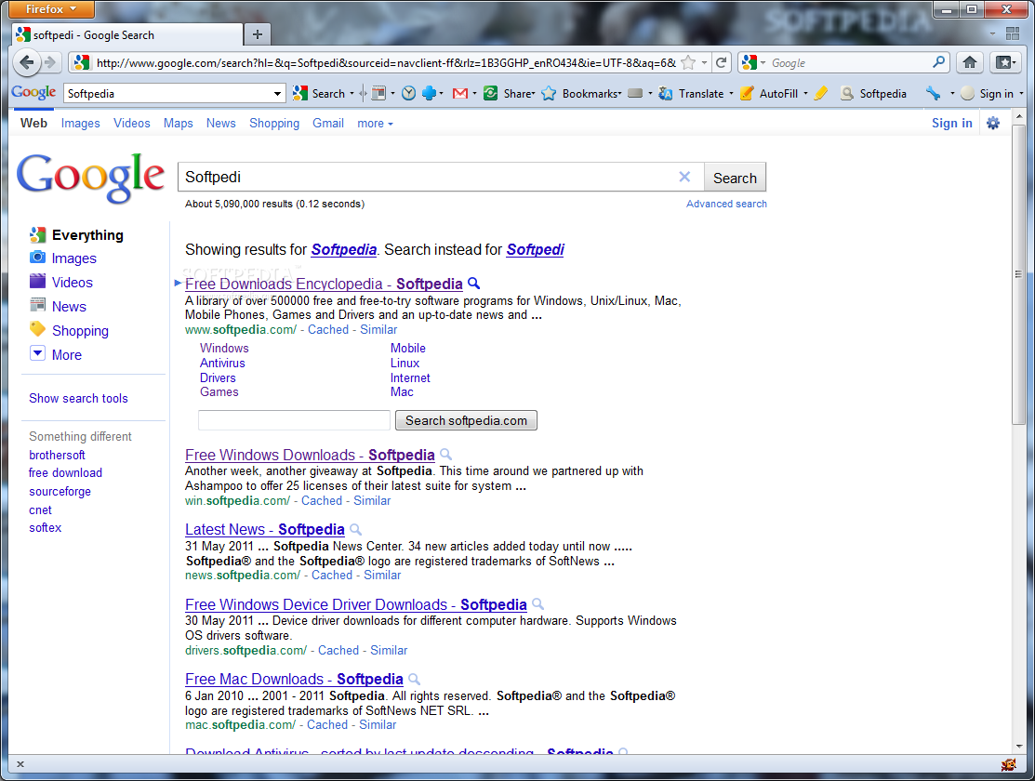The image size is (1035, 781).
Task: Open Shopping in the top navigation
Action: (274, 124)
